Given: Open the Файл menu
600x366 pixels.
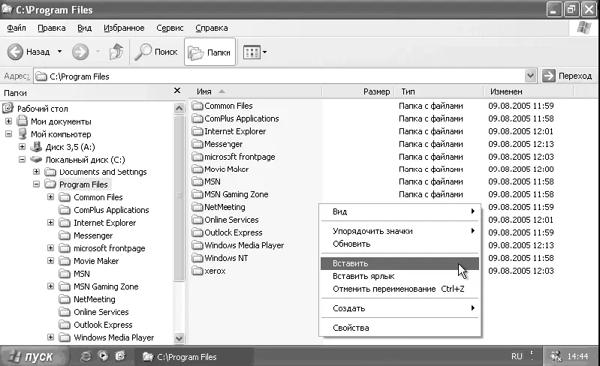Looking at the screenshot, I should tap(17, 28).
